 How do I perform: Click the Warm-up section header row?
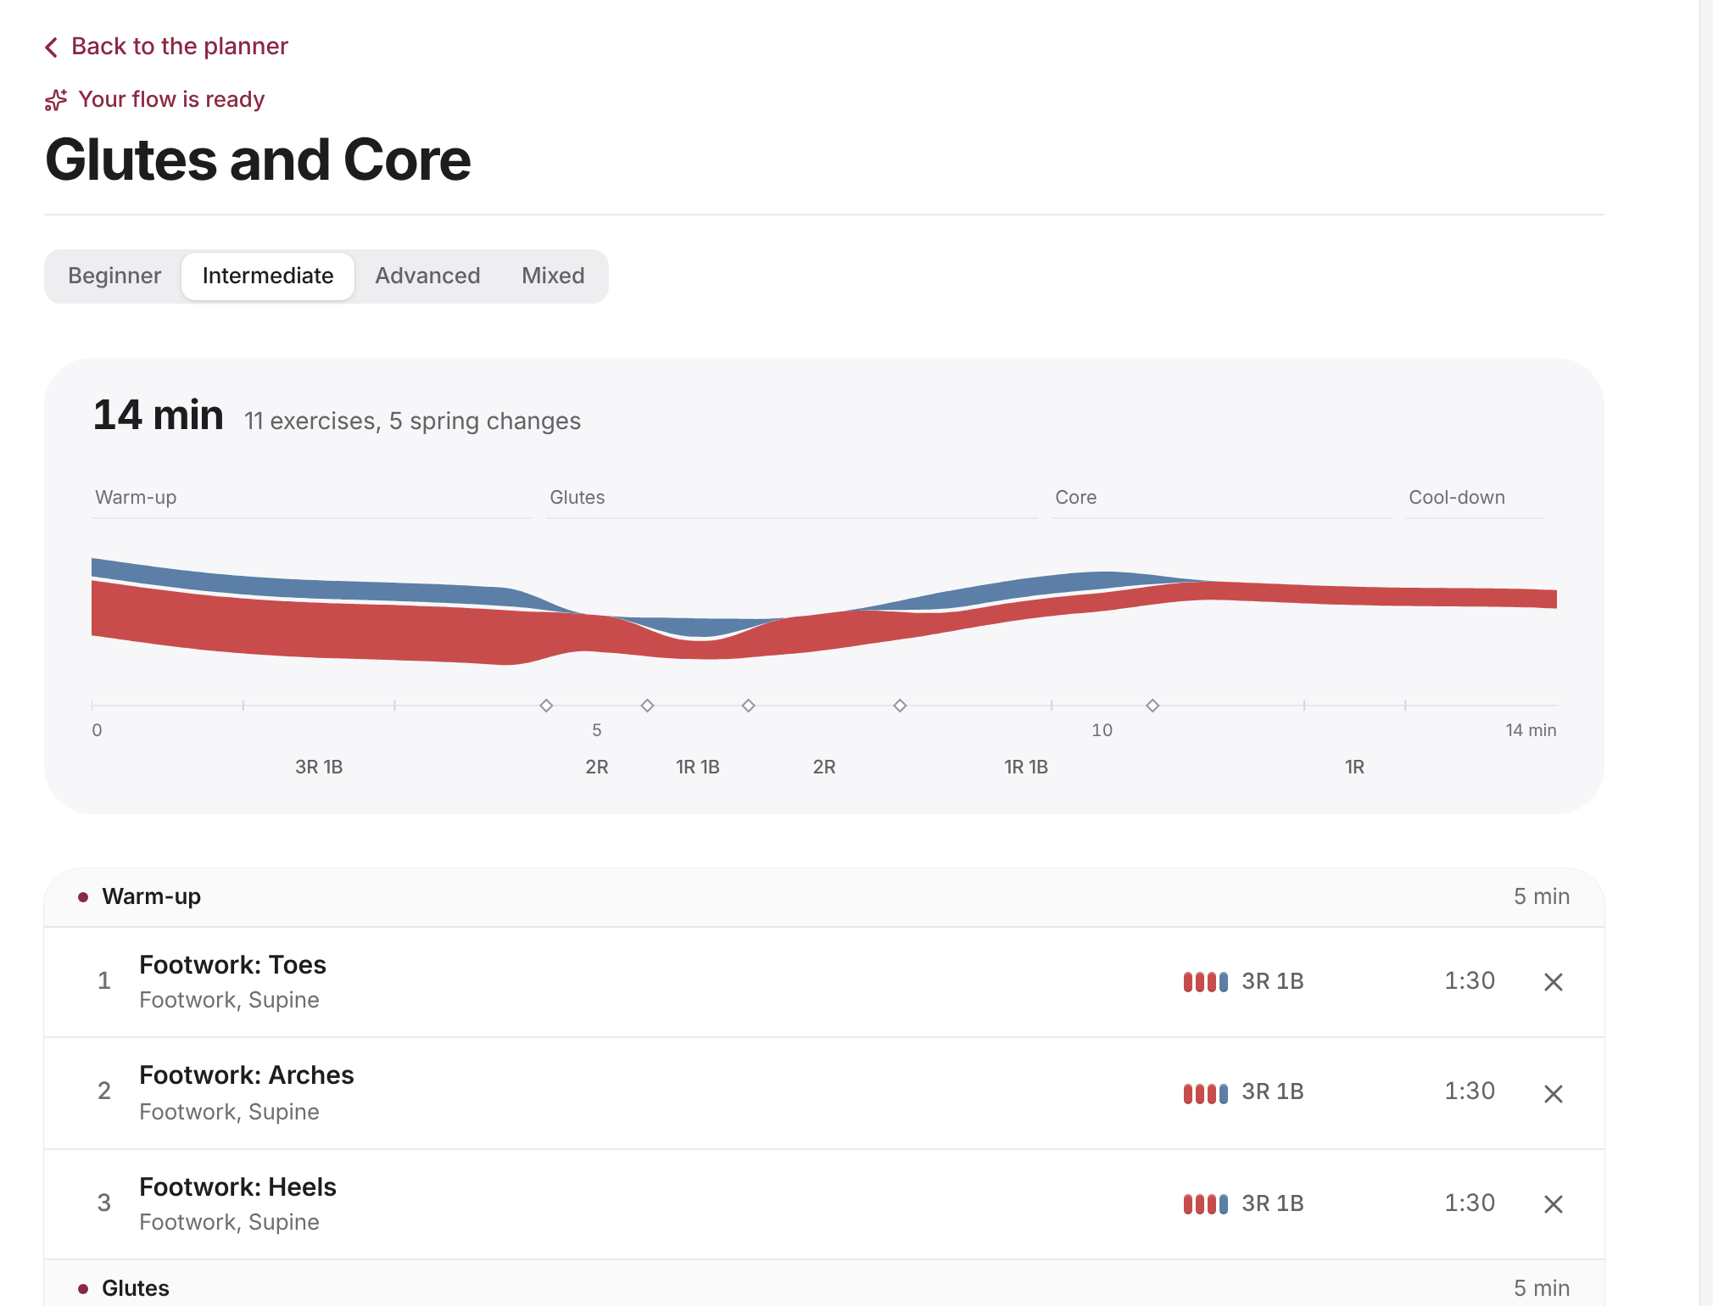point(823,896)
